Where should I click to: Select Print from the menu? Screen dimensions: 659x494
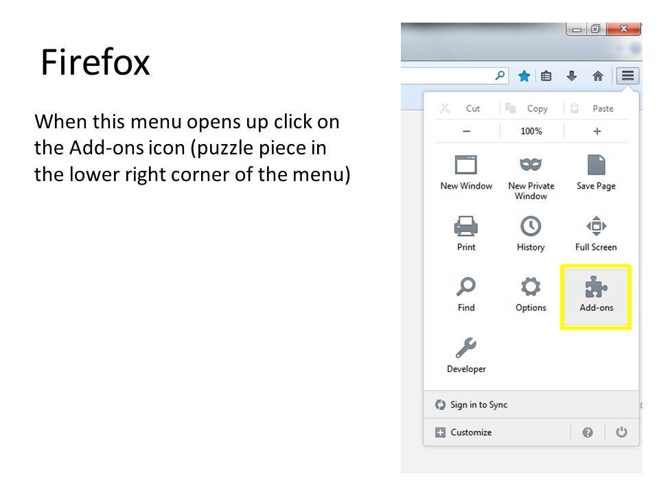coord(466,233)
